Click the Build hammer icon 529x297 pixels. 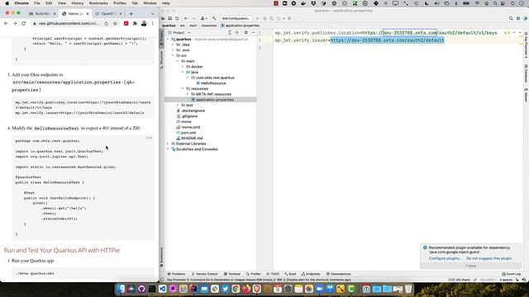click(x=214, y=18)
